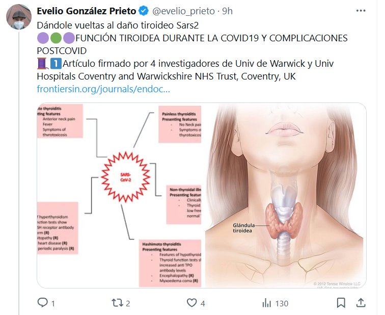Repost this tweet using retweet icon
Image resolution: width=385 pixels, height=315 pixels.
(117, 303)
